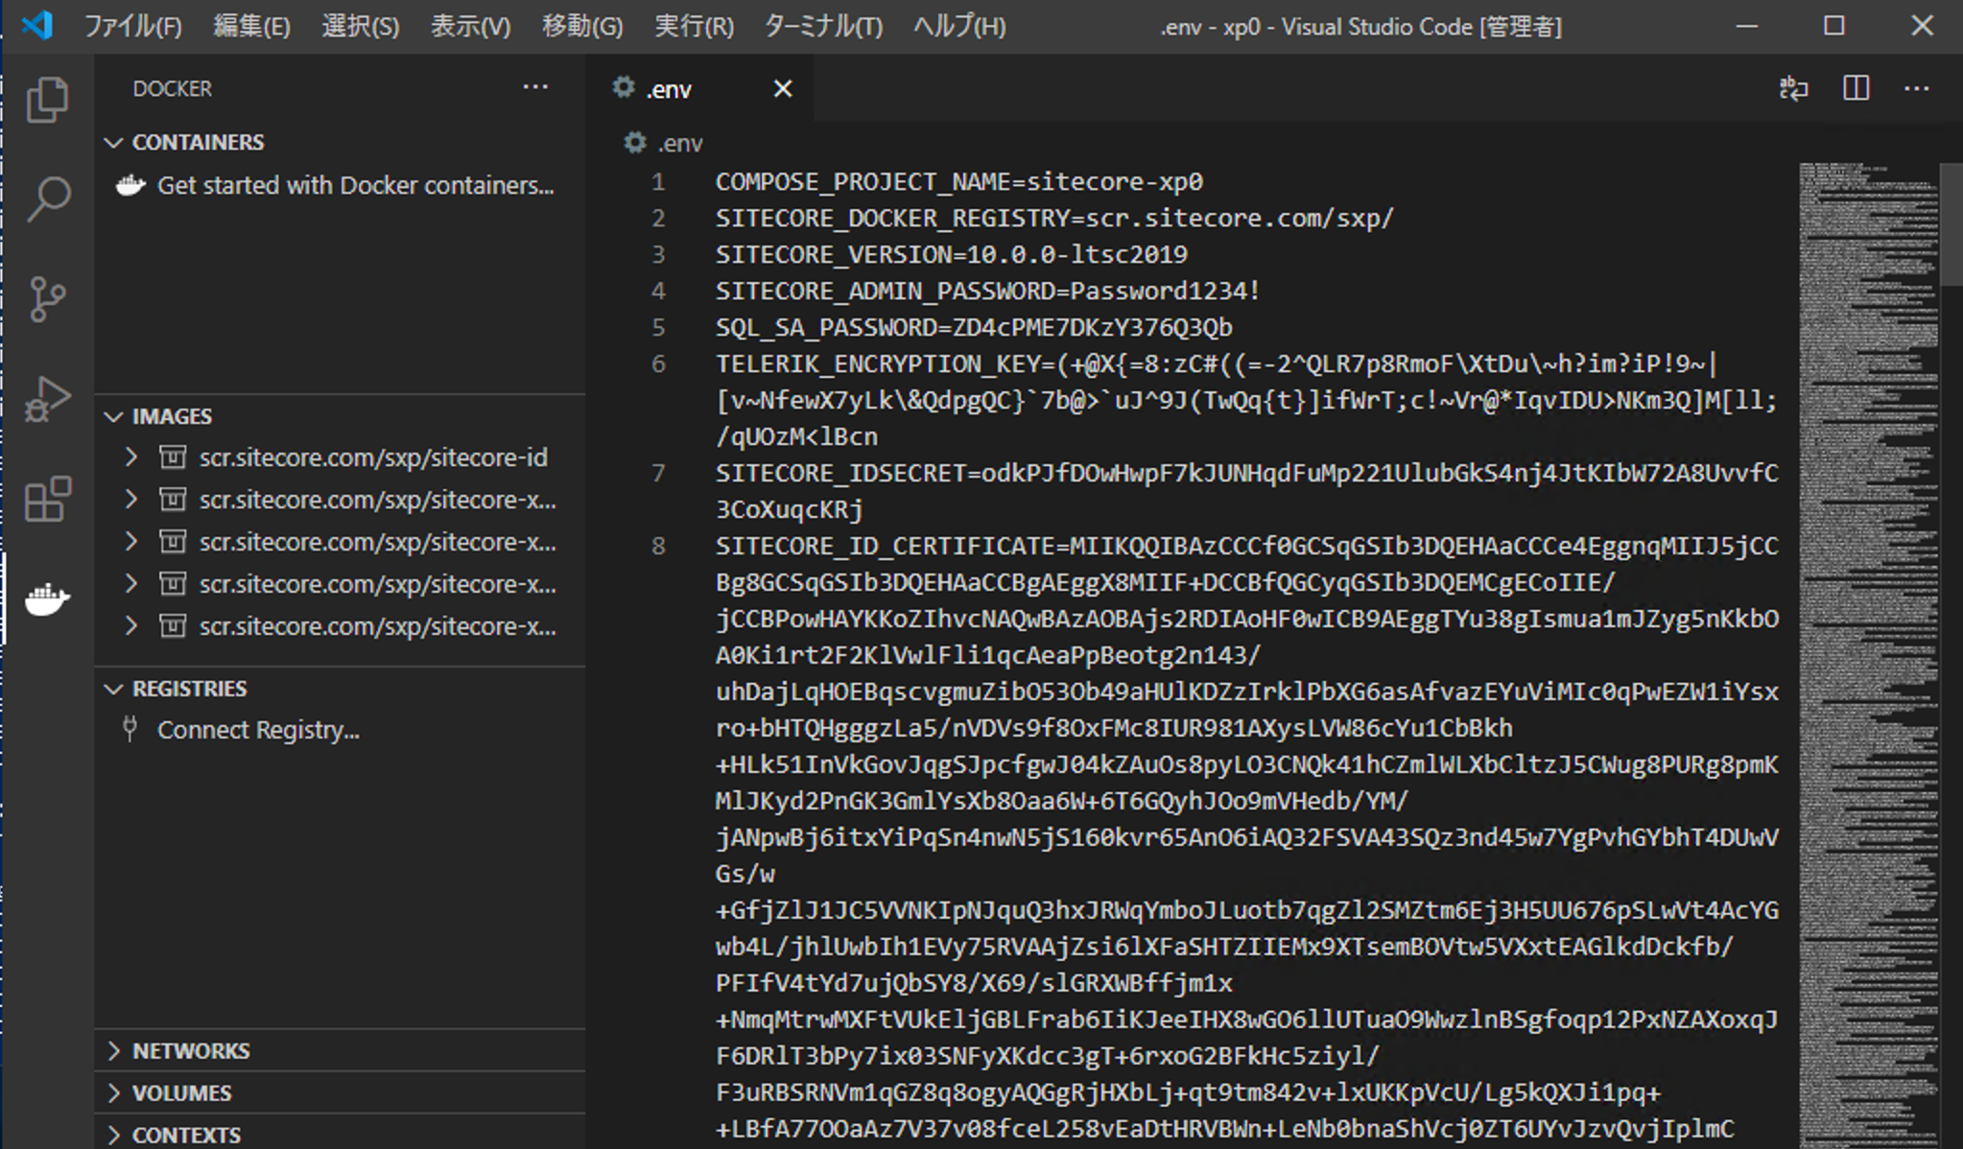Open the 実行(R) menu
The image size is (1963, 1149).
pos(694,26)
